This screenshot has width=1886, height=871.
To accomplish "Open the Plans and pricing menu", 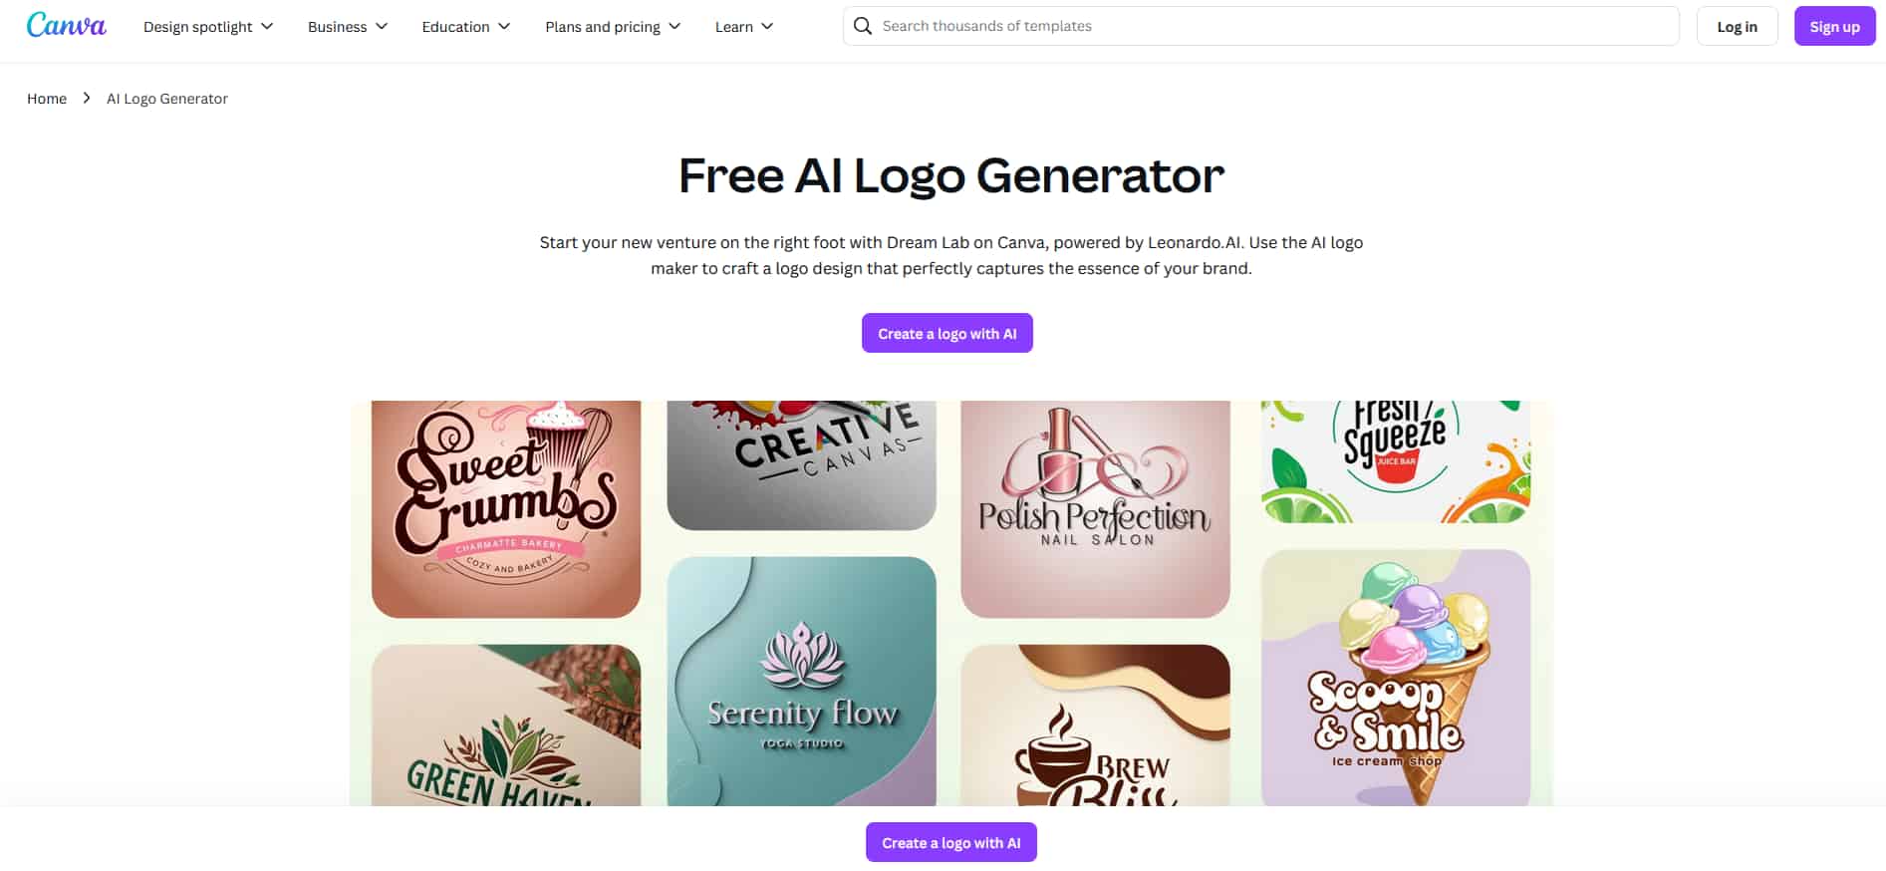I will click(x=613, y=27).
